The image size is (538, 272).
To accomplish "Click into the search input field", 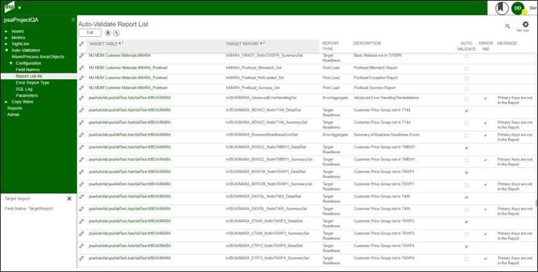I will (x=516, y=25).
